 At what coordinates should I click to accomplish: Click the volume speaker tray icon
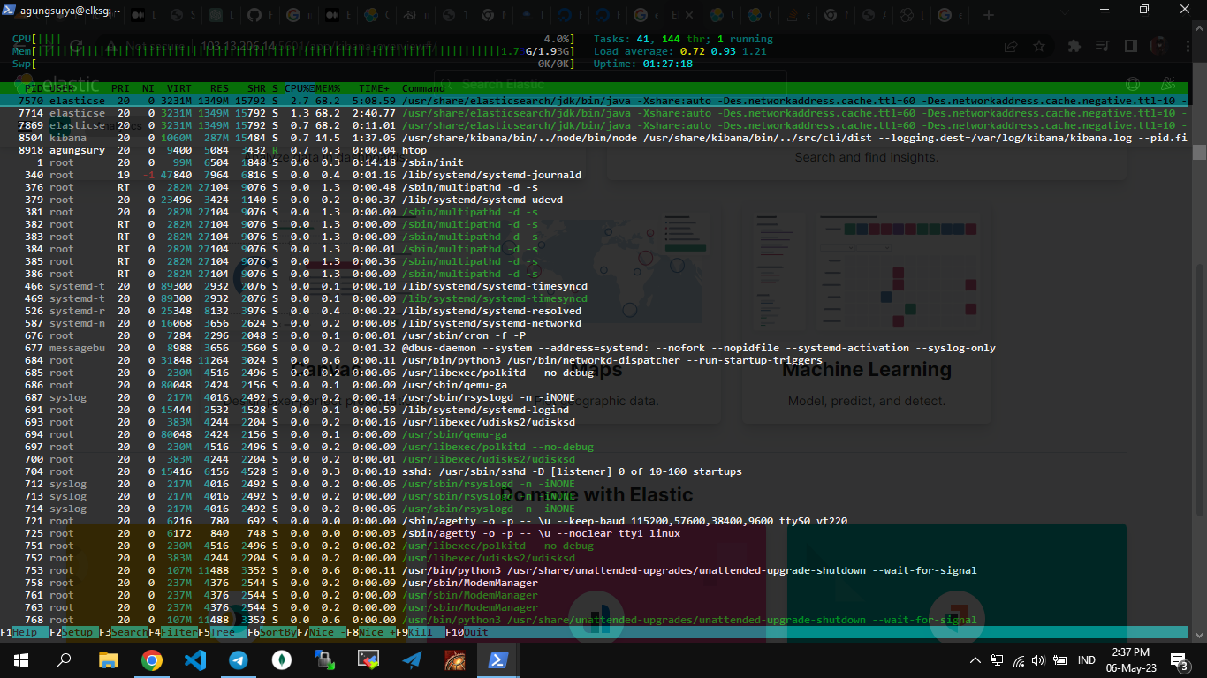tap(1038, 660)
